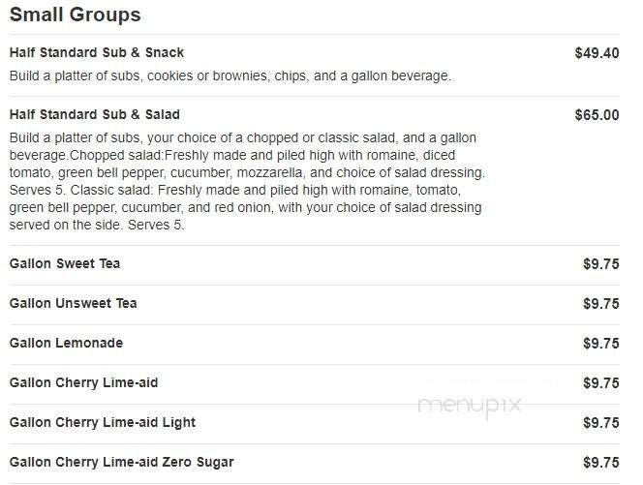Select the Half Standard Sub & Snack item
This screenshot has width=643, height=485.
(x=97, y=53)
